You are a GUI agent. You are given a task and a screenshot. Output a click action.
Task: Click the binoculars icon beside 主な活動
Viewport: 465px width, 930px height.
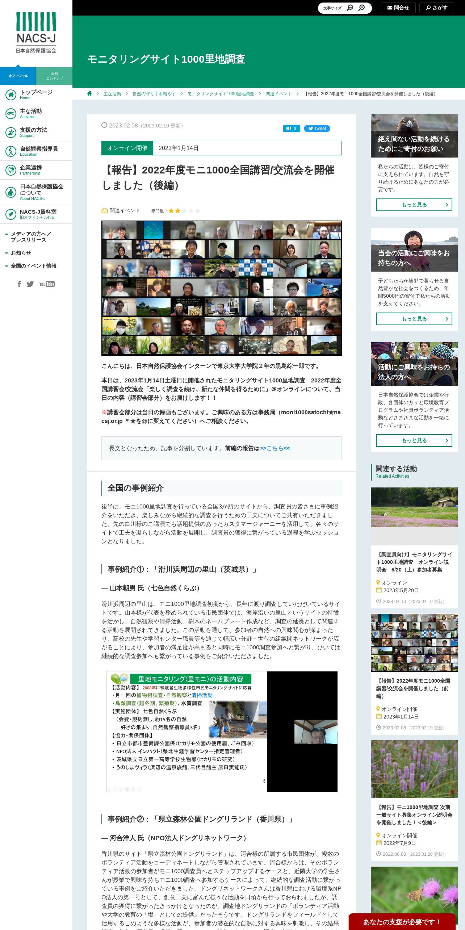[11, 114]
